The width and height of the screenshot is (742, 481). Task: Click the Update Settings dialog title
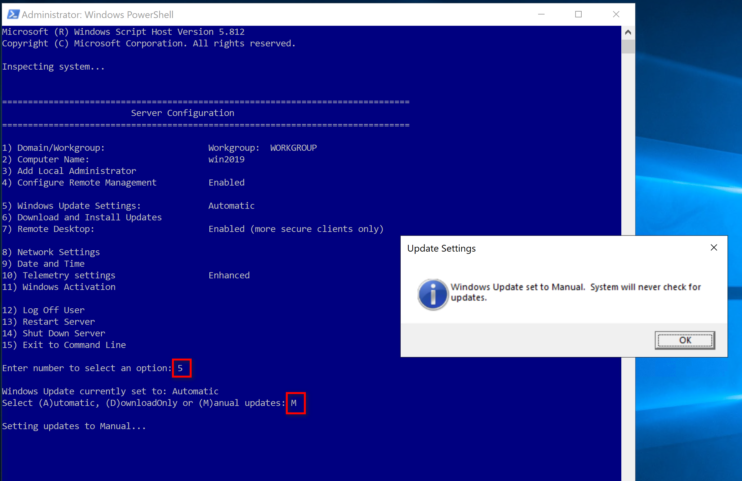[441, 248]
